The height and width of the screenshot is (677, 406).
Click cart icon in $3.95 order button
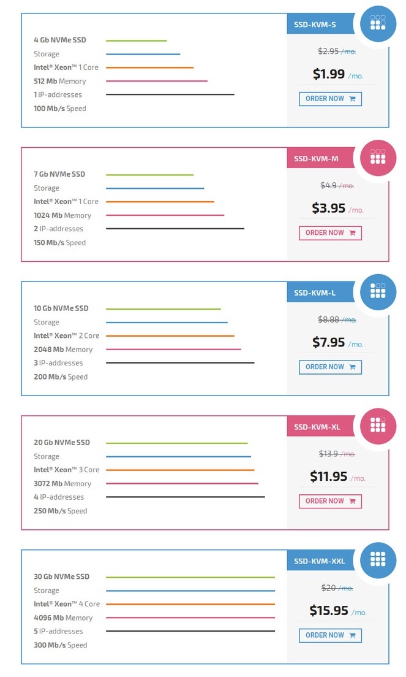point(353,233)
